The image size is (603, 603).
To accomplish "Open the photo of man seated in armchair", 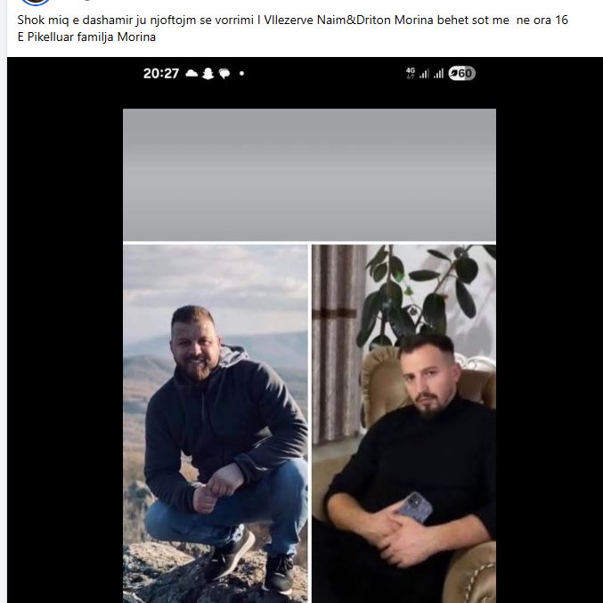I will point(403,423).
